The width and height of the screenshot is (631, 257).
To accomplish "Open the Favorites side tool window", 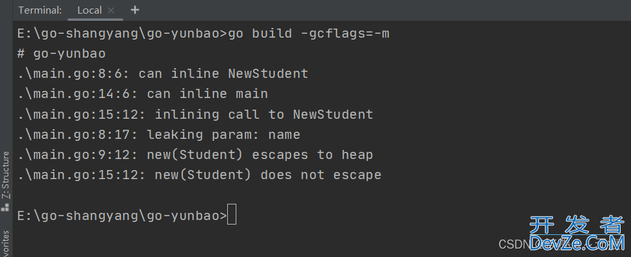I will click(6, 244).
